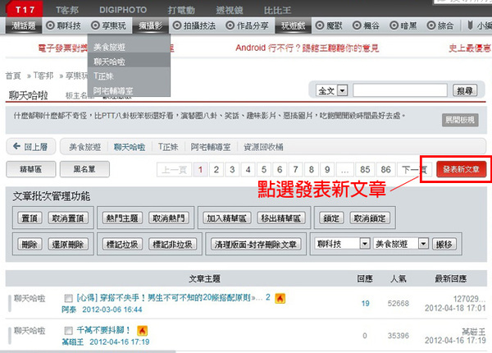Click the 搜尋 search button
This screenshot has width=492, height=353.
coord(465,90)
